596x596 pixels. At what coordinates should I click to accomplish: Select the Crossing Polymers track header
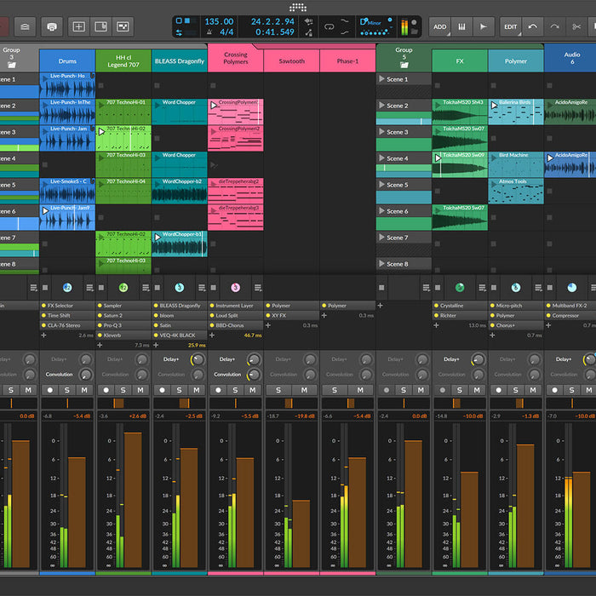click(x=235, y=58)
